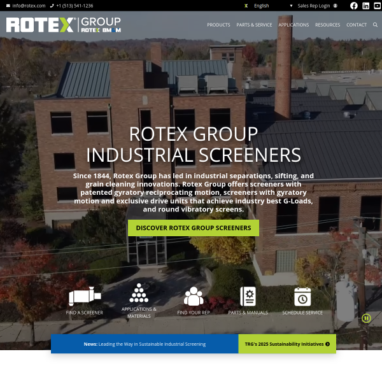Click Discover Rotex Group Screeners button
Image resolution: width=382 pixels, height=382 pixels.
(x=194, y=228)
